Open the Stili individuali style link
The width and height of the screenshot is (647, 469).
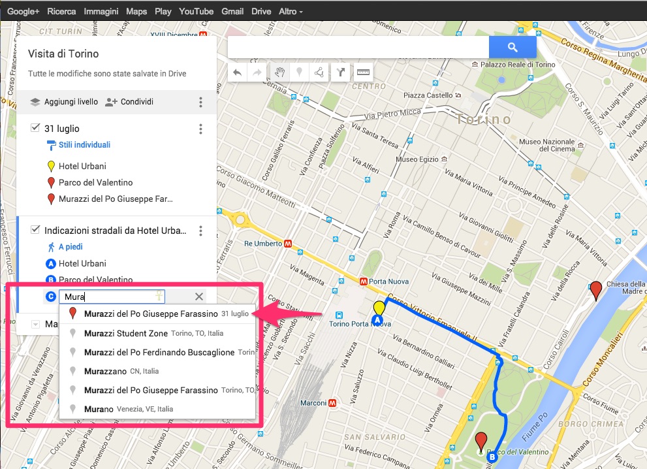(x=84, y=145)
